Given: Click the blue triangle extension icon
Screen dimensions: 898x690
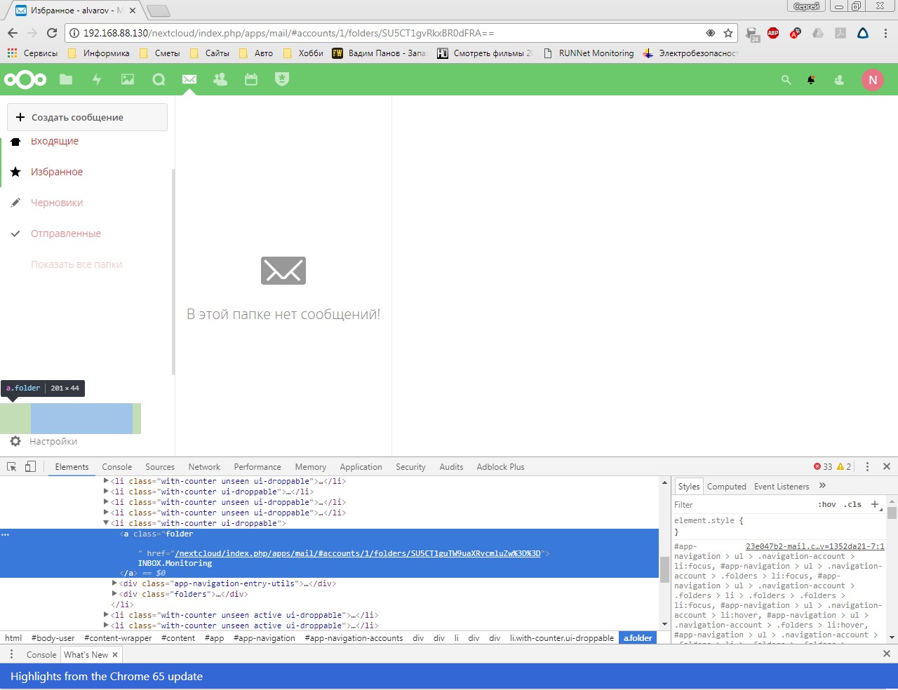Looking at the screenshot, I should point(863,33).
